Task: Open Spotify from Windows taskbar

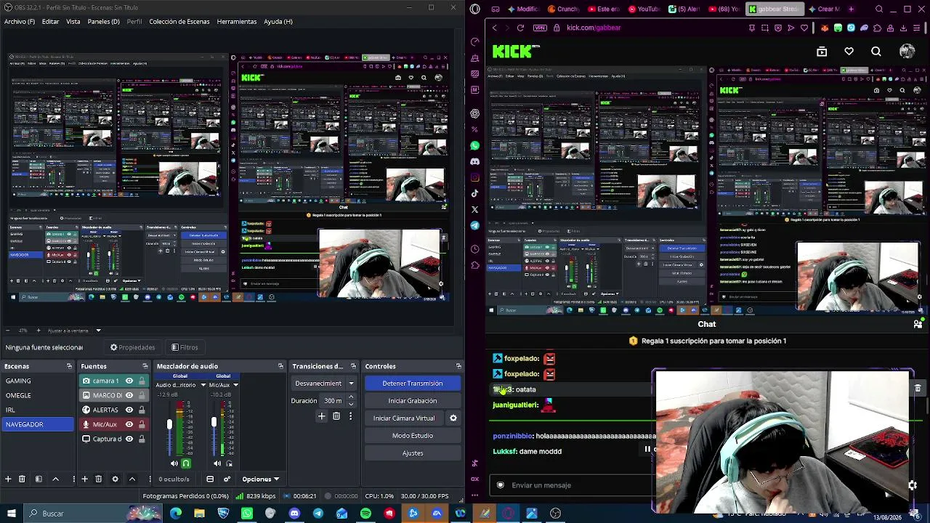Action: [365, 514]
